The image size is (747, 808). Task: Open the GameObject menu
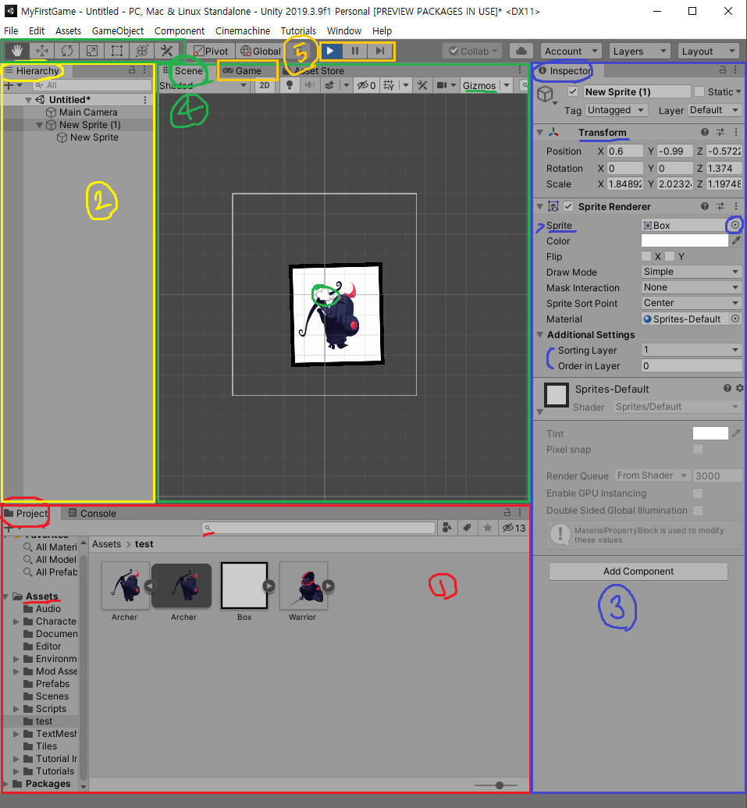(x=117, y=31)
